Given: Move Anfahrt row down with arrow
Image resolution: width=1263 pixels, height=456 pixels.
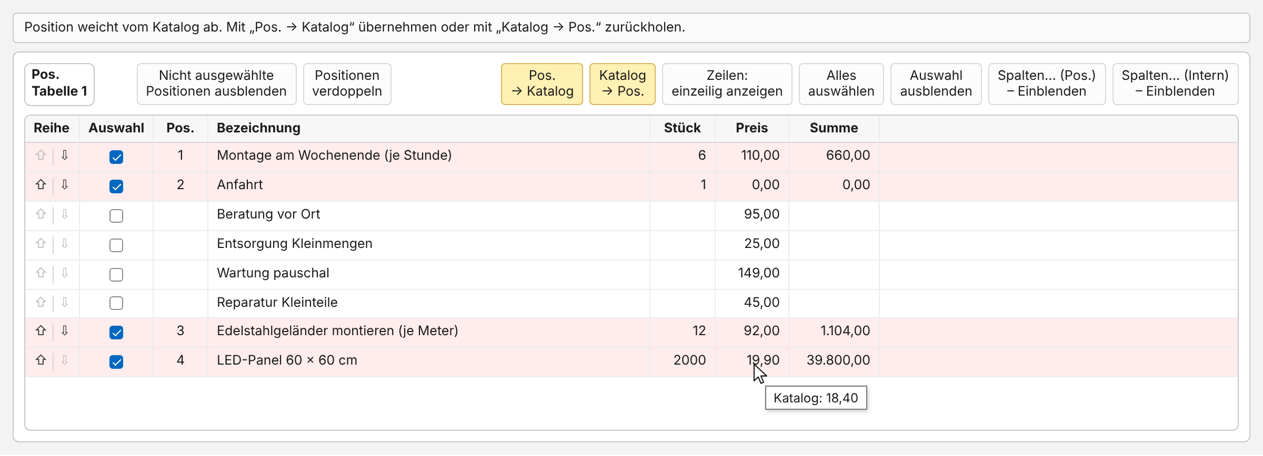Looking at the screenshot, I should click(65, 185).
